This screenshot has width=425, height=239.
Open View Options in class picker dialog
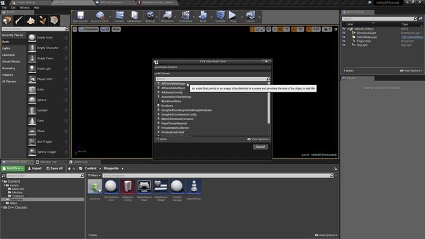click(x=258, y=139)
